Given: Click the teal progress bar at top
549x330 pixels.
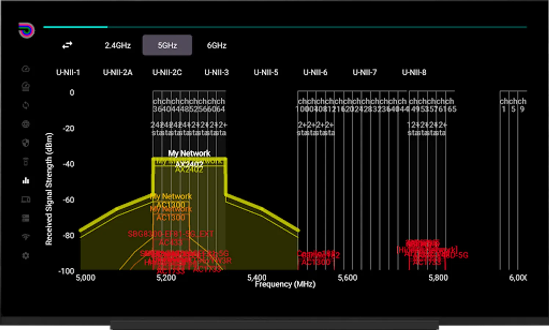Looking at the screenshot, I should pyautogui.click(x=285, y=27).
